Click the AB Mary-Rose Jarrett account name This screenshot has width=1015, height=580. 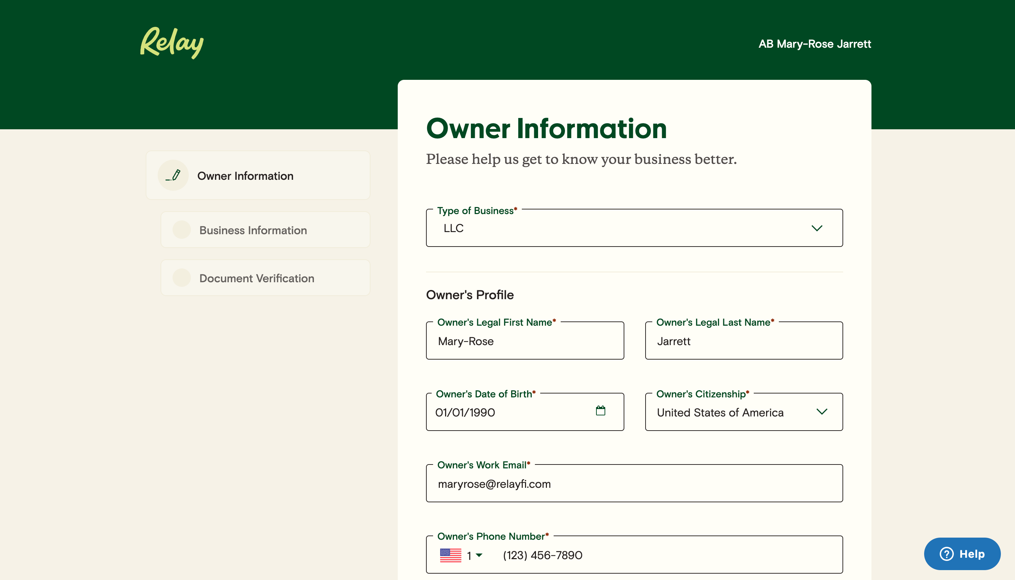coord(814,44)
